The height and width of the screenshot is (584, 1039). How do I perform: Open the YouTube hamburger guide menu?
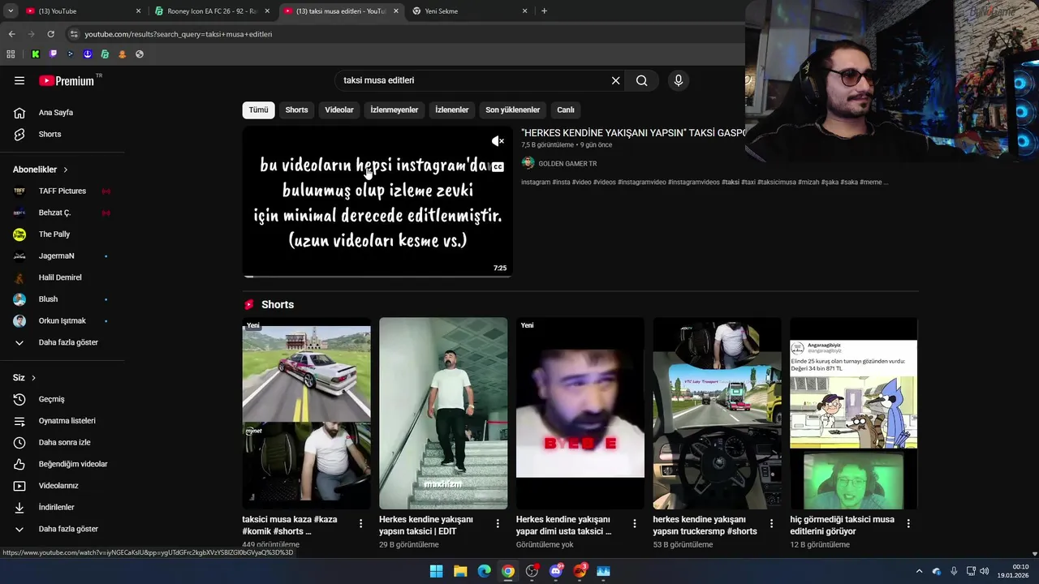pyautogui.click(x=19, y=80)
